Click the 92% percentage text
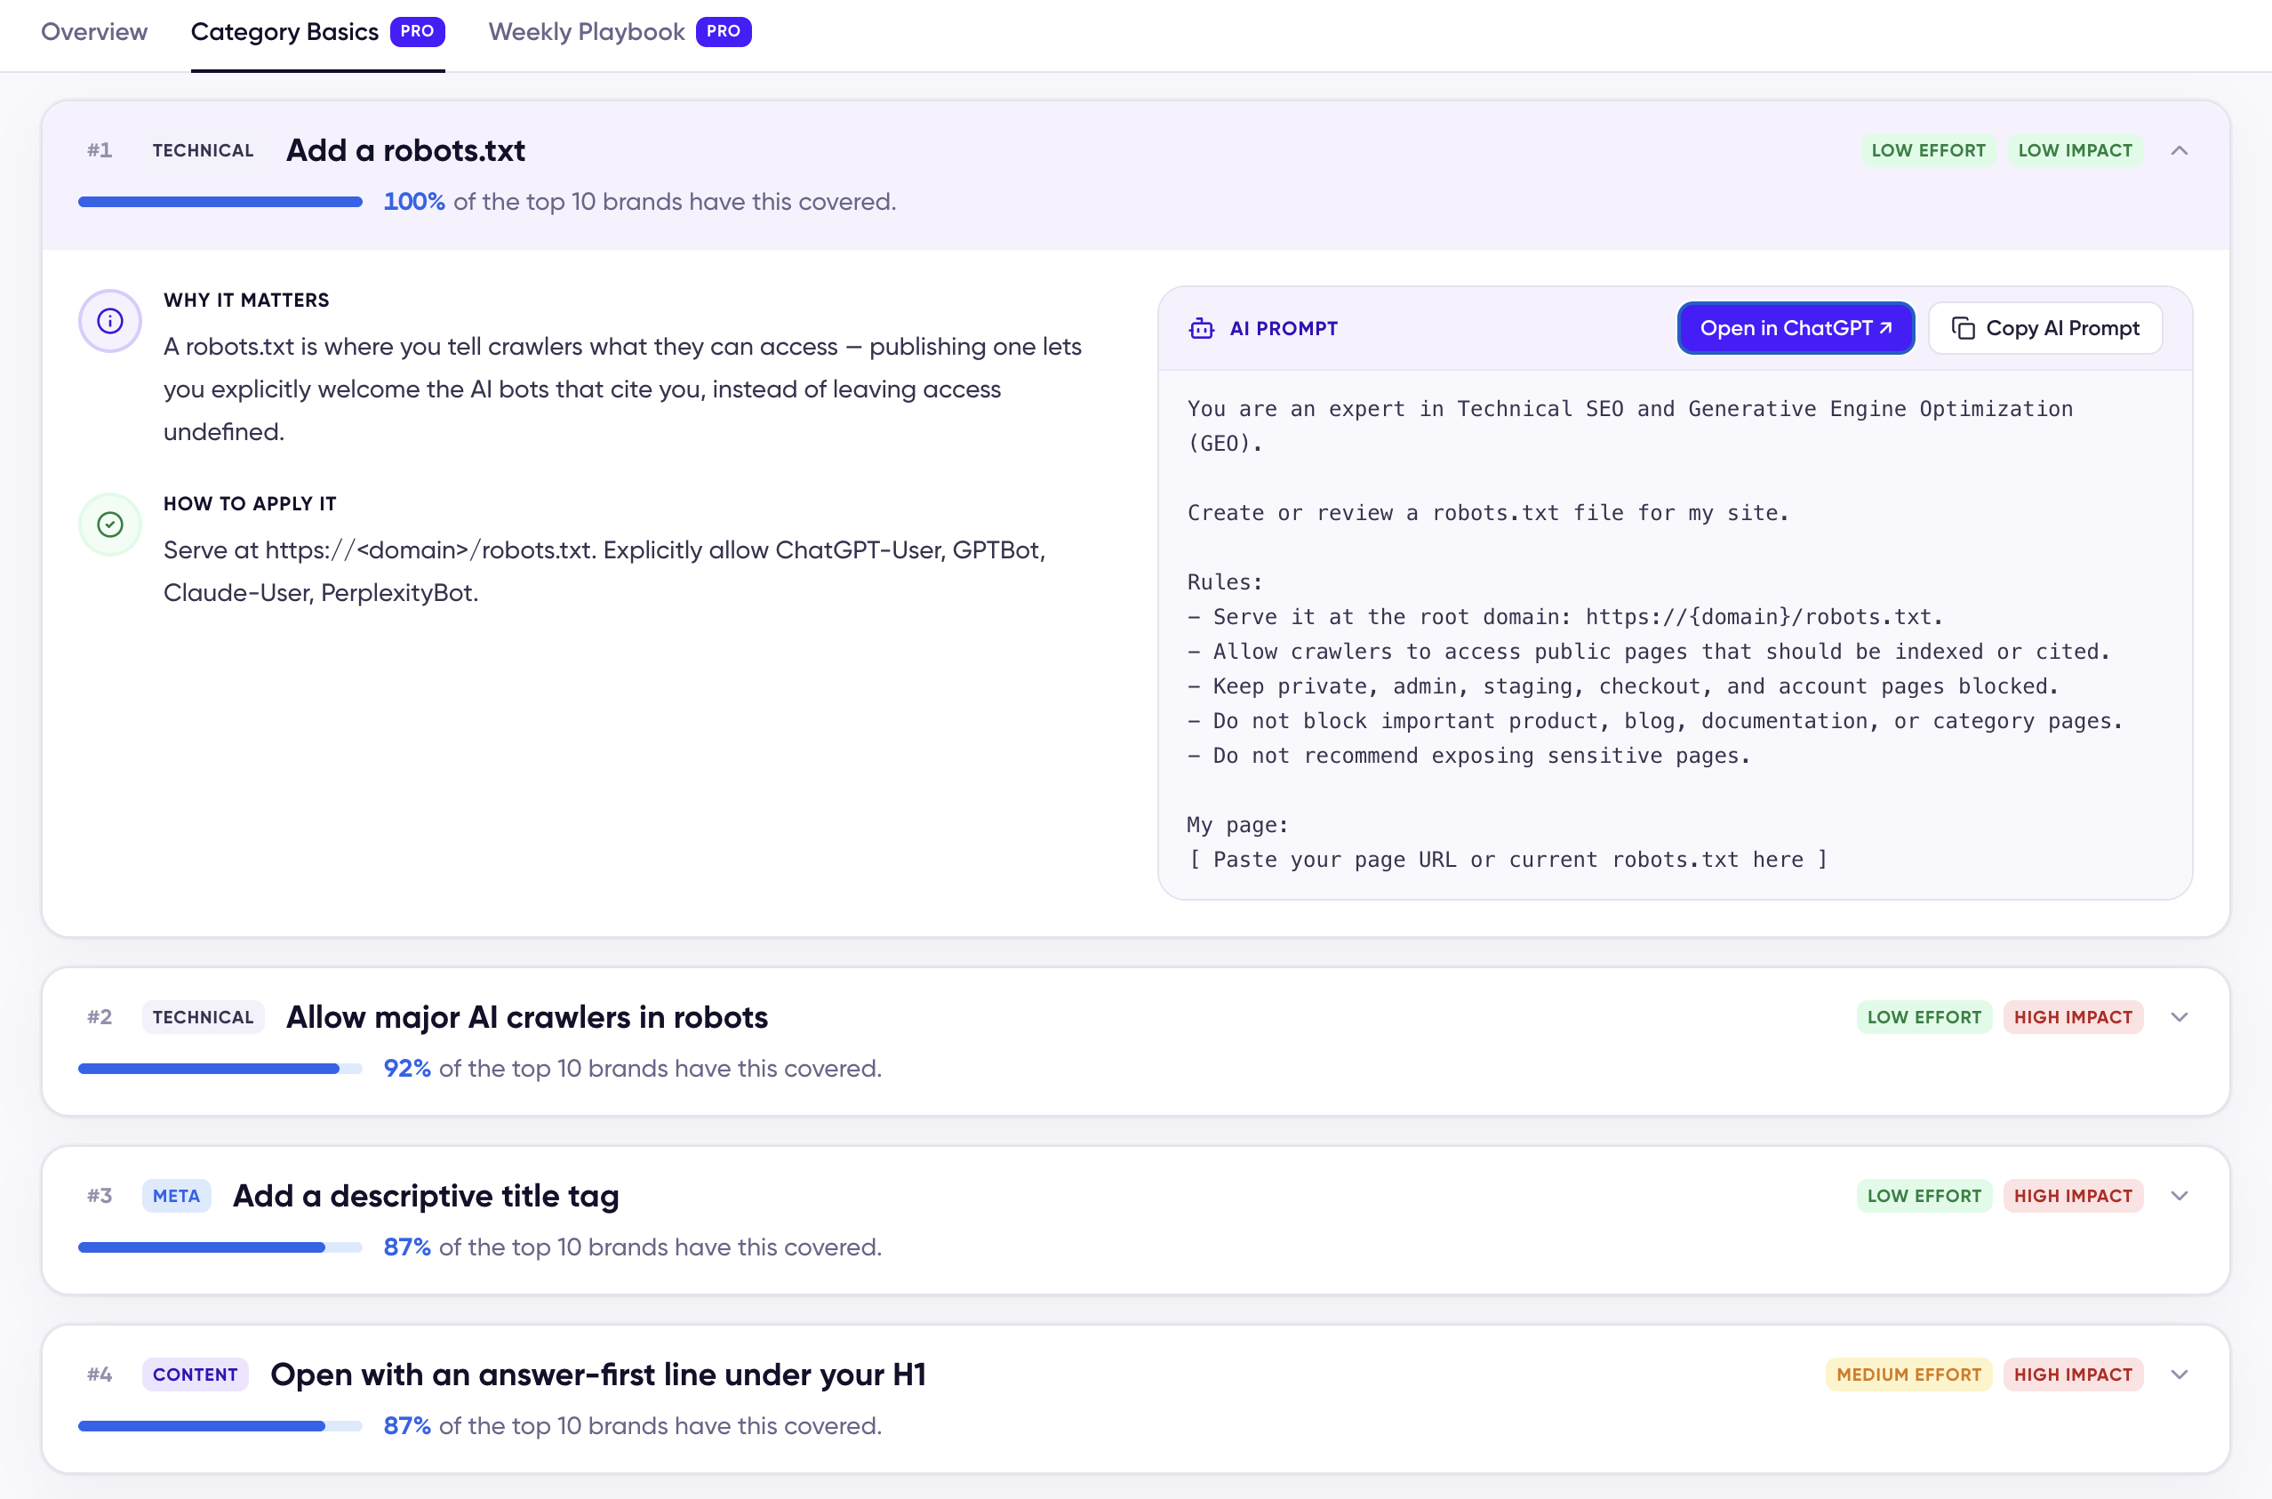This screenshot has height=1499, width=2272. pos(407,1069)
